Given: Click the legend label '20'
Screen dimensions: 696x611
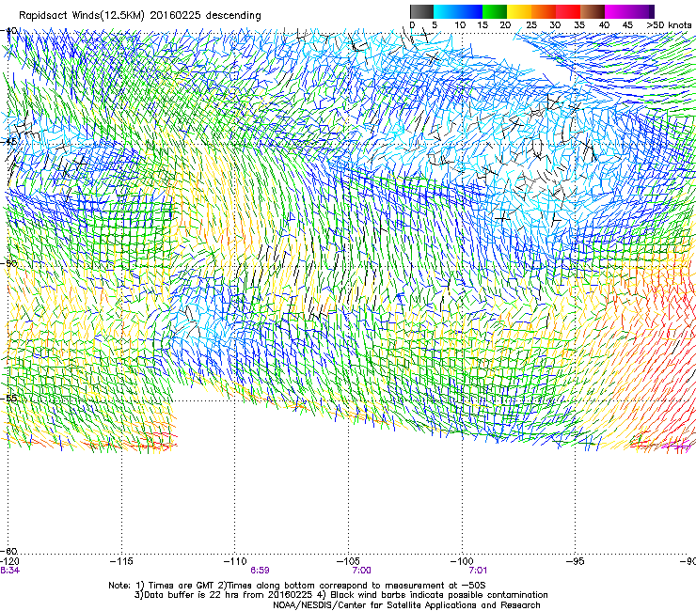Looking at the screenshot, I should (505, 25).
